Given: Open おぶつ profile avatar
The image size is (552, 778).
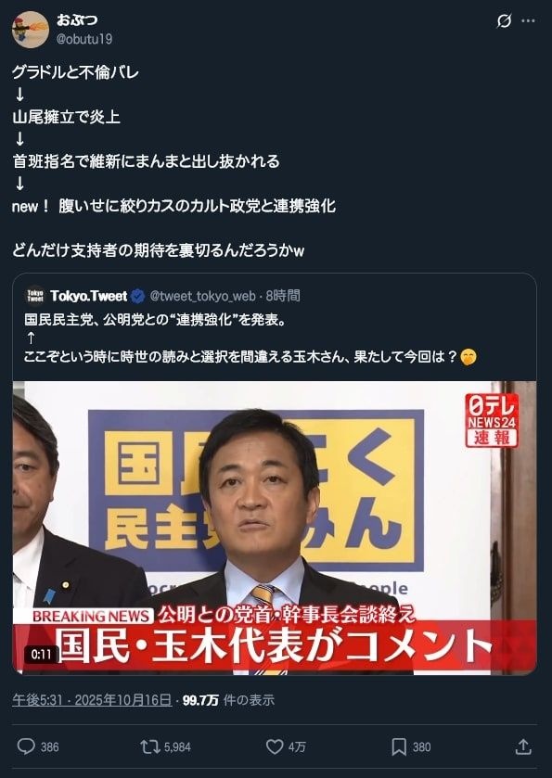Looking at the screenshot, I should [x=31, y=30].
